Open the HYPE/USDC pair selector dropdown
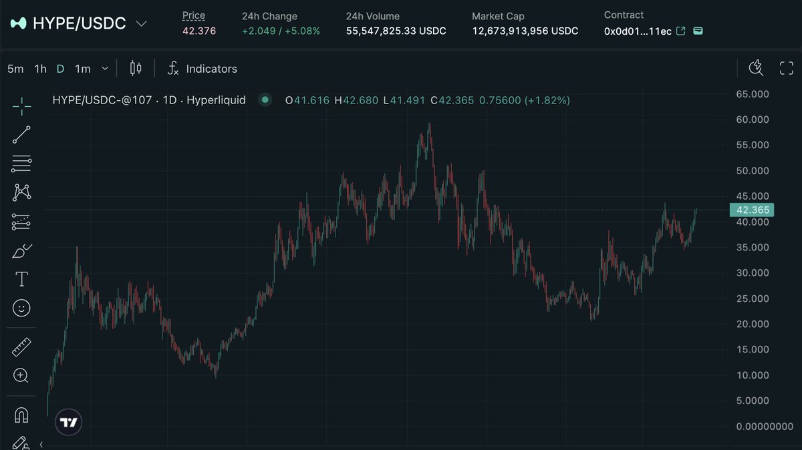 point(142,23)
